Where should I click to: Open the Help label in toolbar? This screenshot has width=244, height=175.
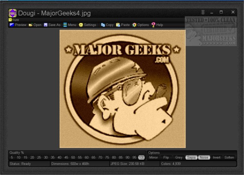coord(160,25)
